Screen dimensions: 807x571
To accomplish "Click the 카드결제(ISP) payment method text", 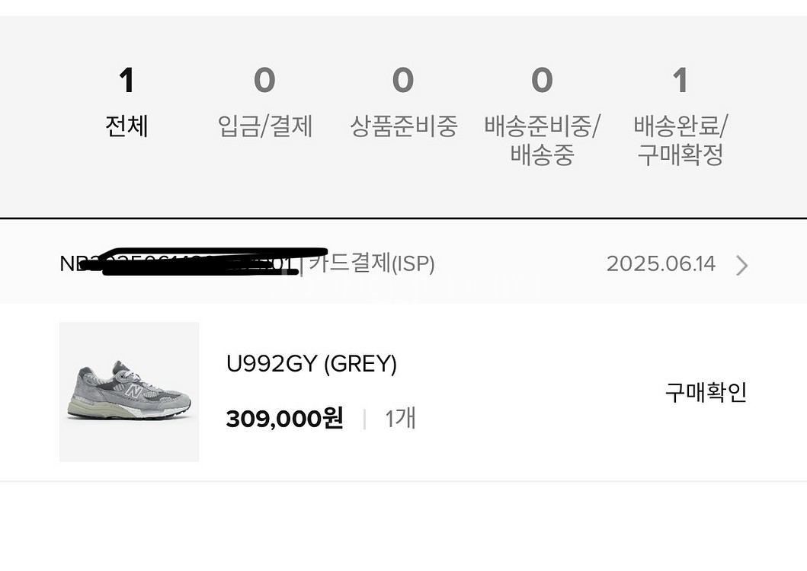I will click(x=372, y=264).
